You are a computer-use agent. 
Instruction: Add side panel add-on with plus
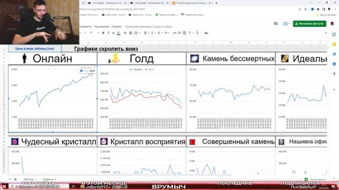tap(334, 89)
